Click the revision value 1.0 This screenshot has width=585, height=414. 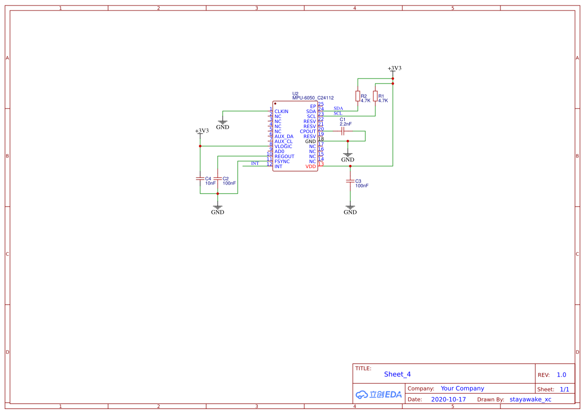pos(561,375)
